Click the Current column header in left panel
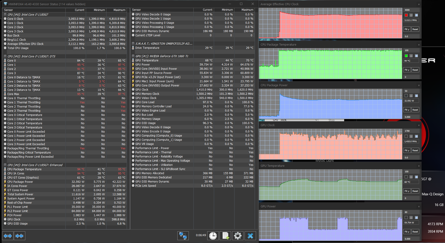The width and height of the screenshot is (445, 243). [x=76, y=10]
